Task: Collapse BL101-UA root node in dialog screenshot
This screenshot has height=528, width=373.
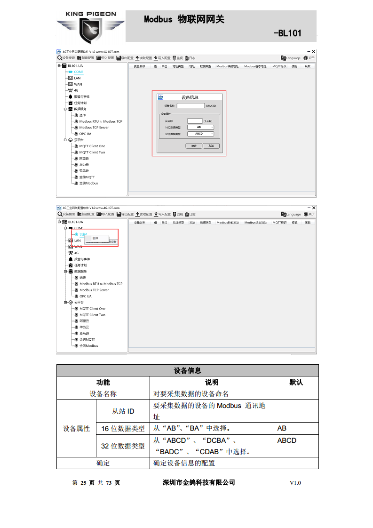Action: click(x=59, y=66)
